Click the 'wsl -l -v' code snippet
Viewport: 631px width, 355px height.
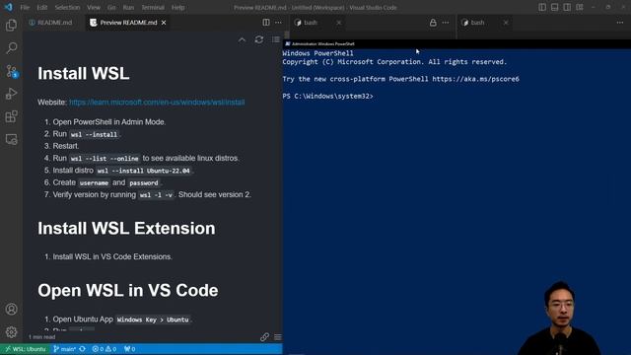(156, 195)
